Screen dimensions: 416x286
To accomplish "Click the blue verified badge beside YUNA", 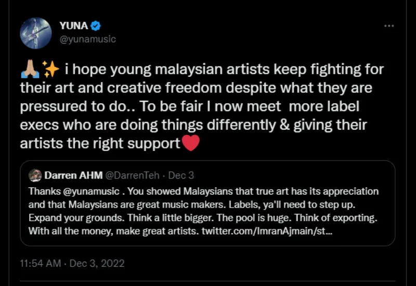I will click(97, 26).
